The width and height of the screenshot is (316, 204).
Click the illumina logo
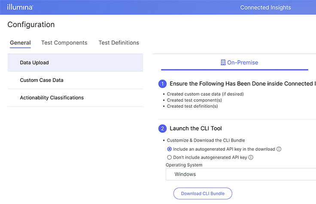[x=20, y=7]
